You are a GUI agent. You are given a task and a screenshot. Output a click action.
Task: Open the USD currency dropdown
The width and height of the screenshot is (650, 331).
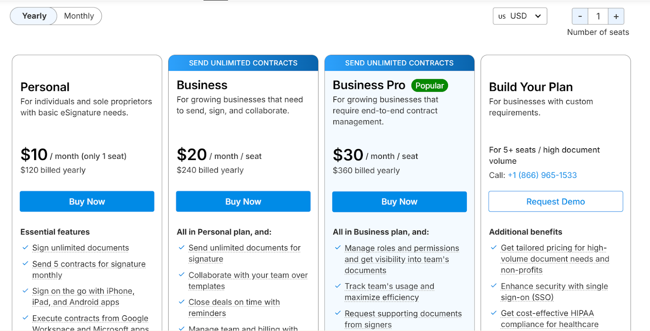click(x=520, y=16)
